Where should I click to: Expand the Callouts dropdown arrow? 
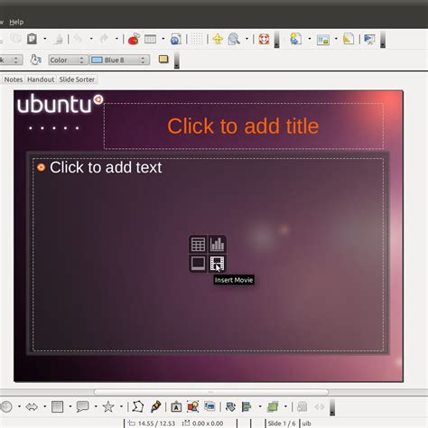point(96,407)
